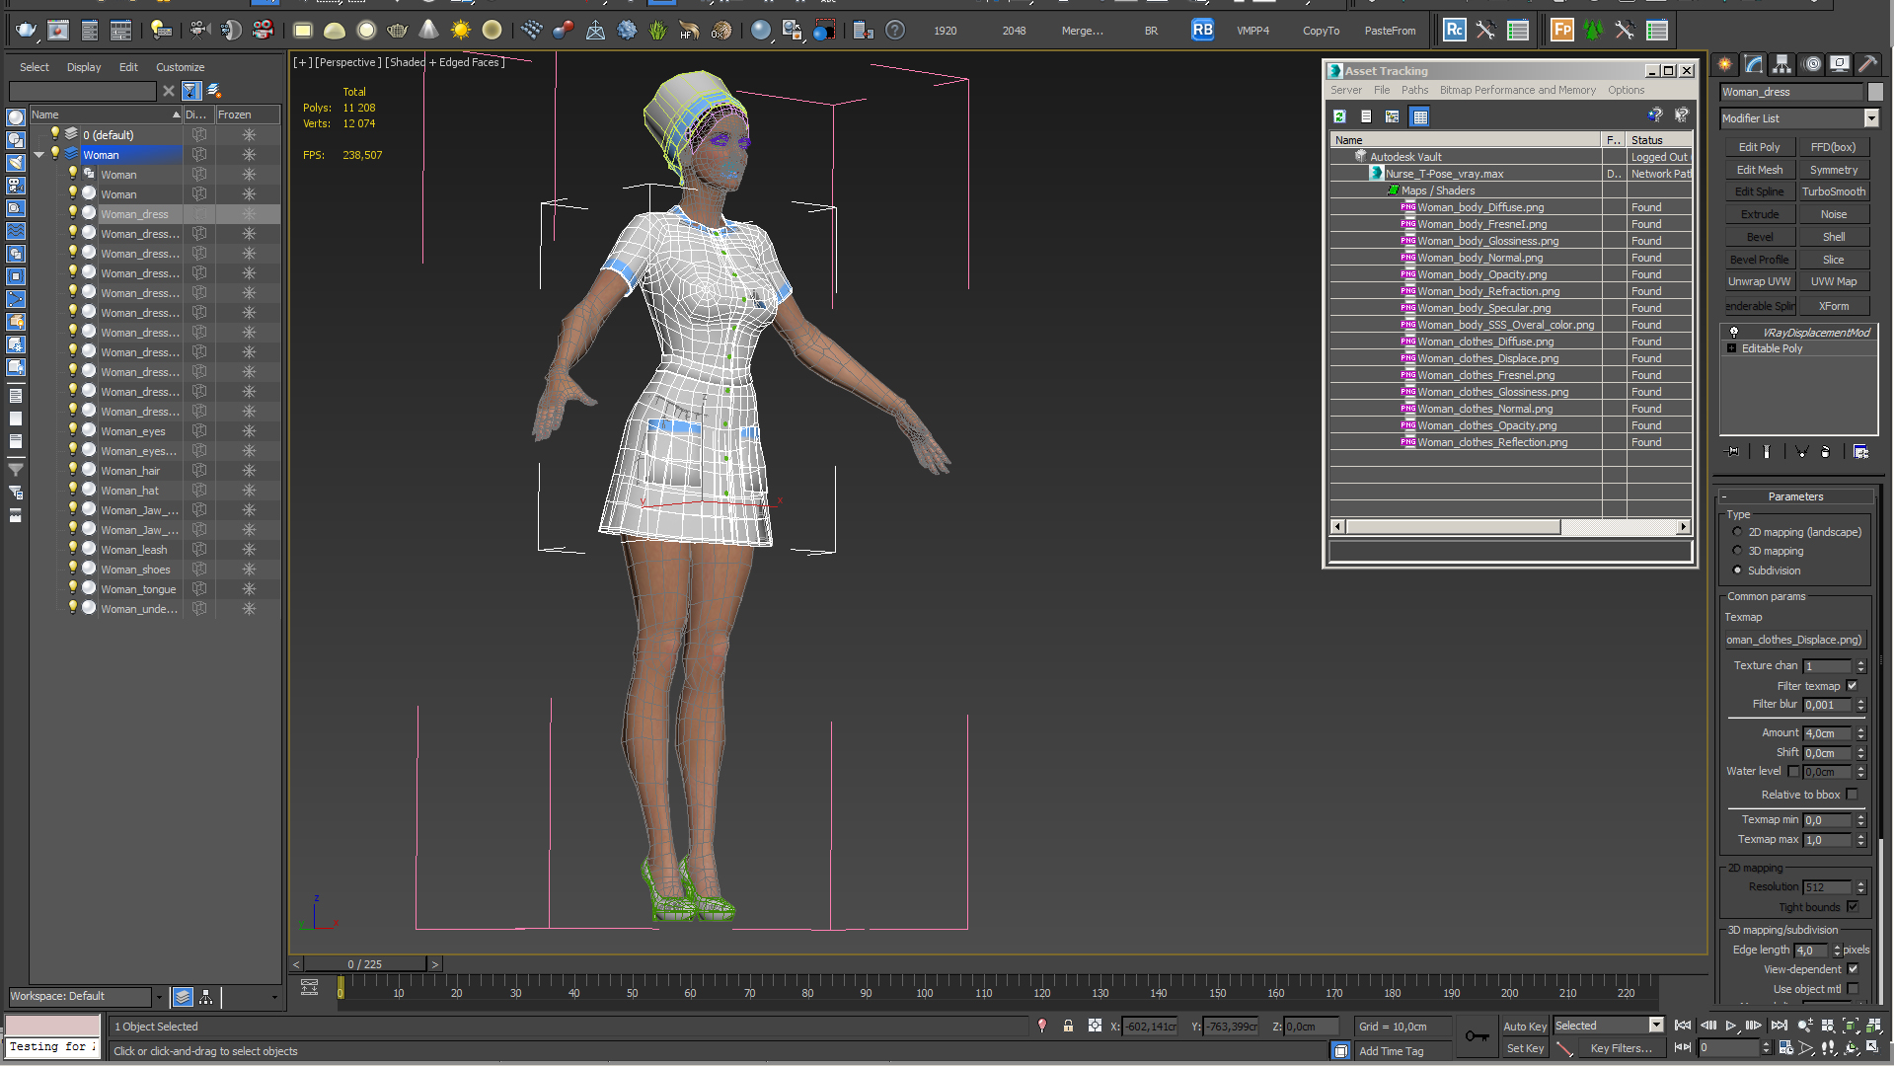1895x1066 pixels.
Task: Open the Forest Pack Fp icon
Action: point(1561,31)
